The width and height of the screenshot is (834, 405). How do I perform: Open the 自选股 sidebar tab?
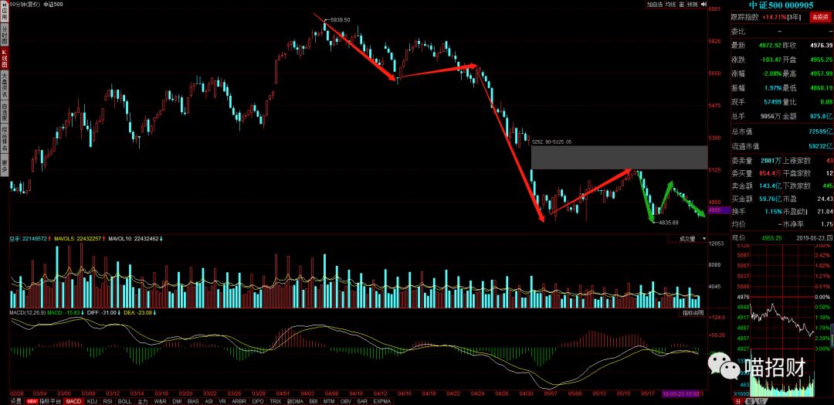pyautogui.click(x=5, y=112)
